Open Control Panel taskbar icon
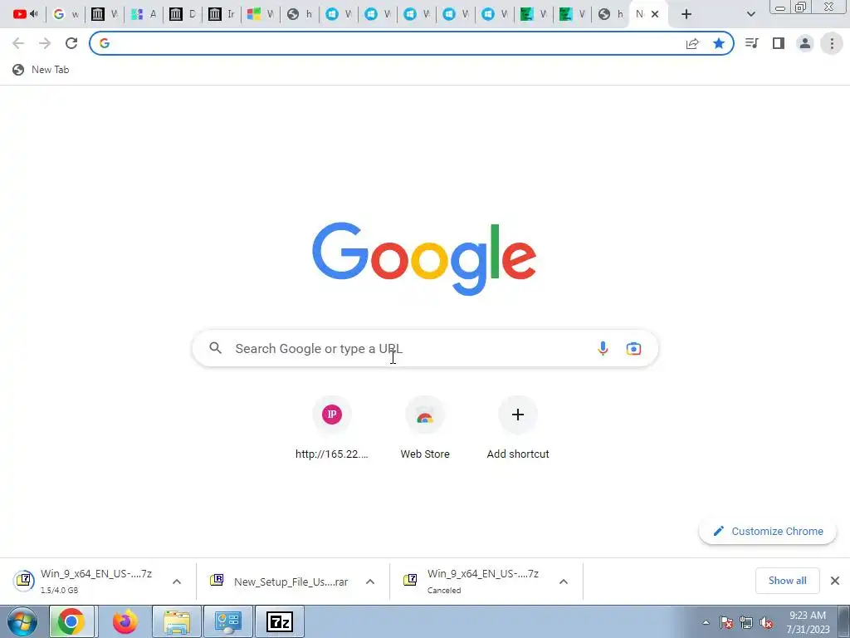This screenshot has height=638, width=850. pos(228,621)
